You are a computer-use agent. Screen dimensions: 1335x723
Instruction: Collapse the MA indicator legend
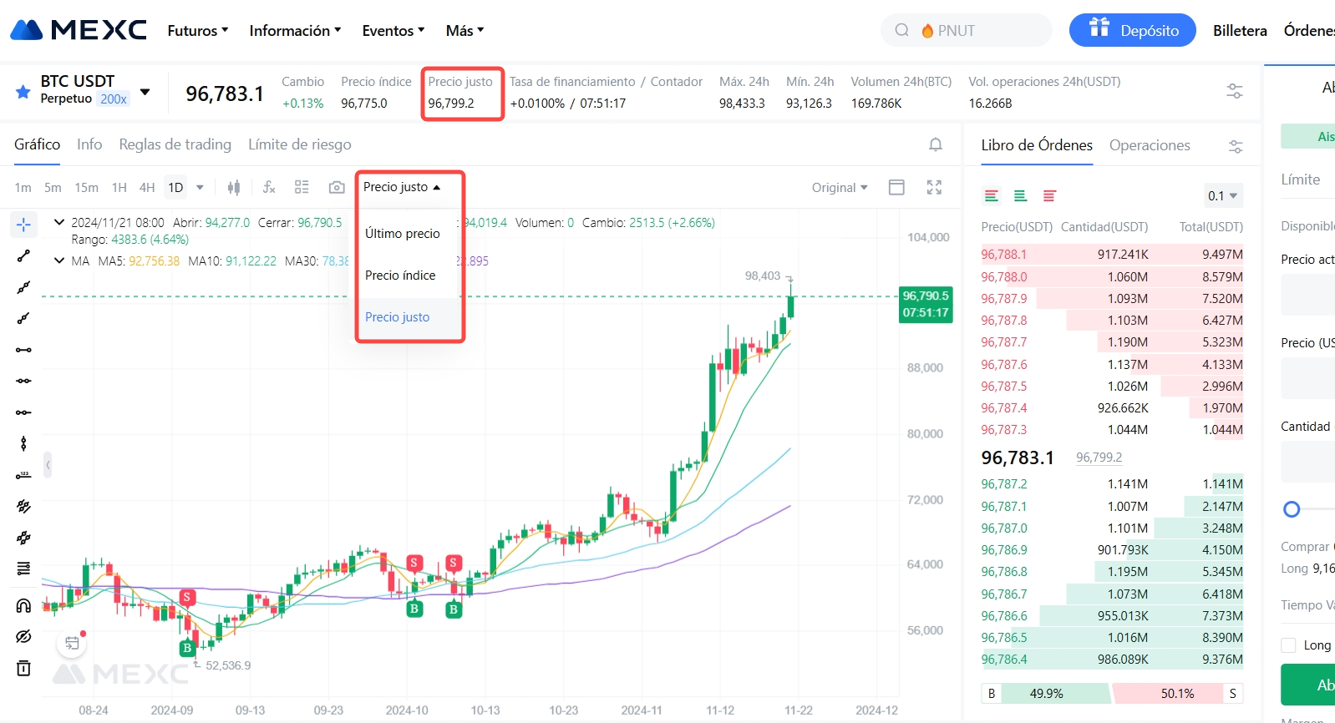[59, 260]
